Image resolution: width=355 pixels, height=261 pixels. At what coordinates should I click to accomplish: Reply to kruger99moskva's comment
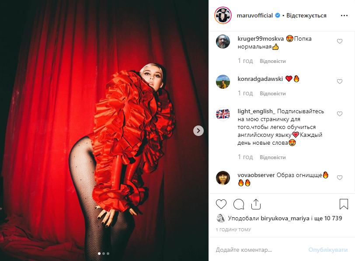273,61
